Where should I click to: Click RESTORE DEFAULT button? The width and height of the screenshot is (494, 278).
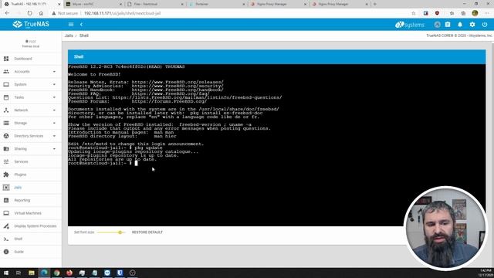147,232
